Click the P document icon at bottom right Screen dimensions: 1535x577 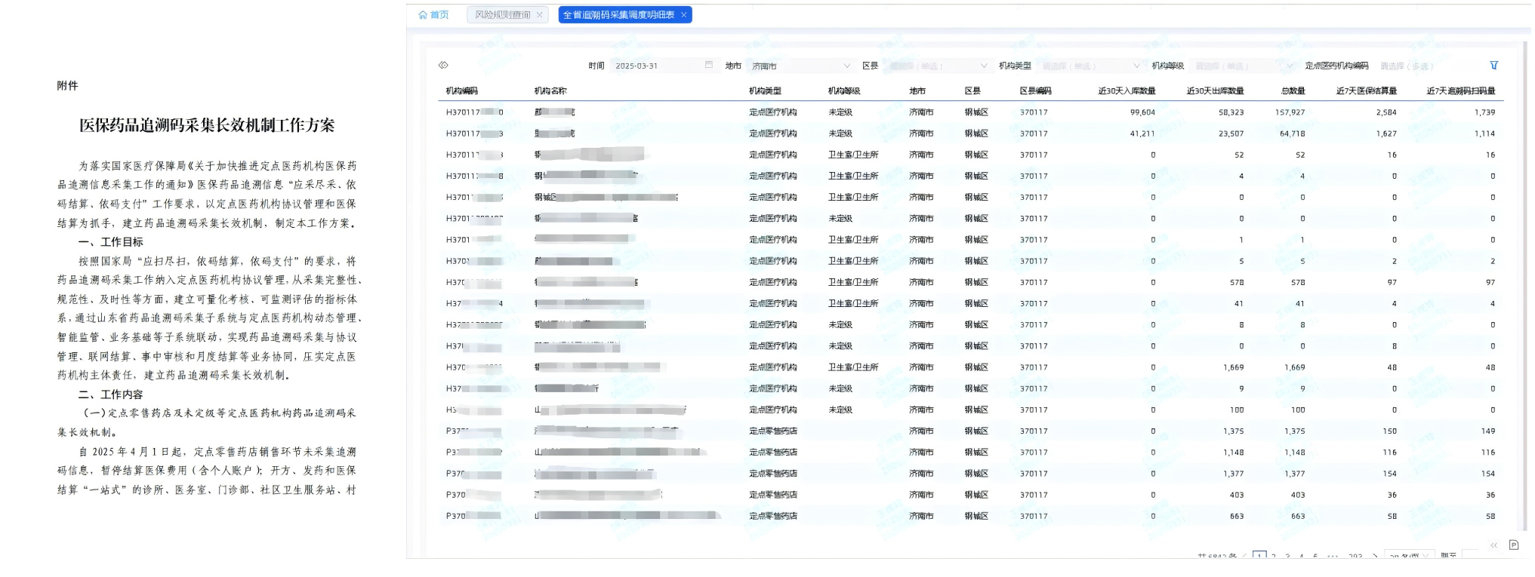coord(1514,545)
